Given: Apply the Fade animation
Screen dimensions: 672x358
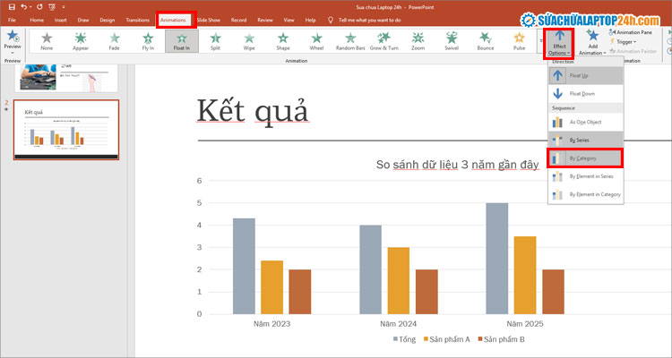Looking at the screenshot, I should click(x=114, y=41).
